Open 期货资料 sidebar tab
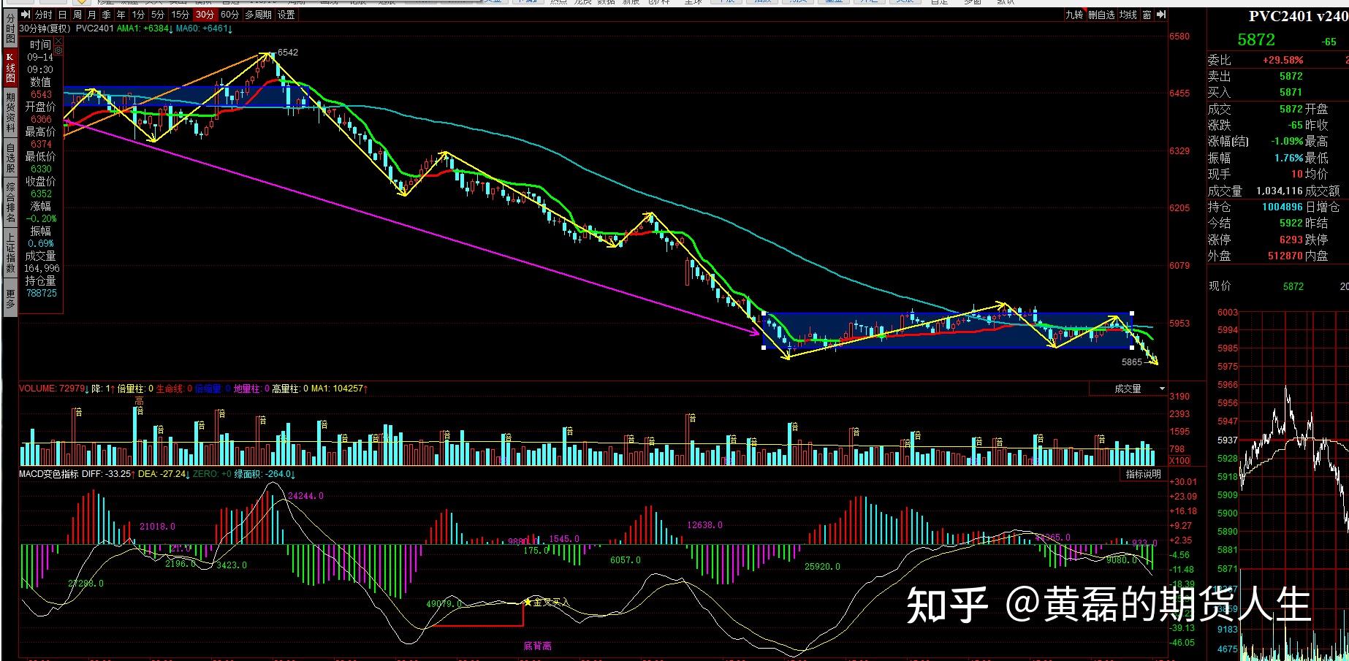This screenshot has height=661, width=1349. coord(10,112)
